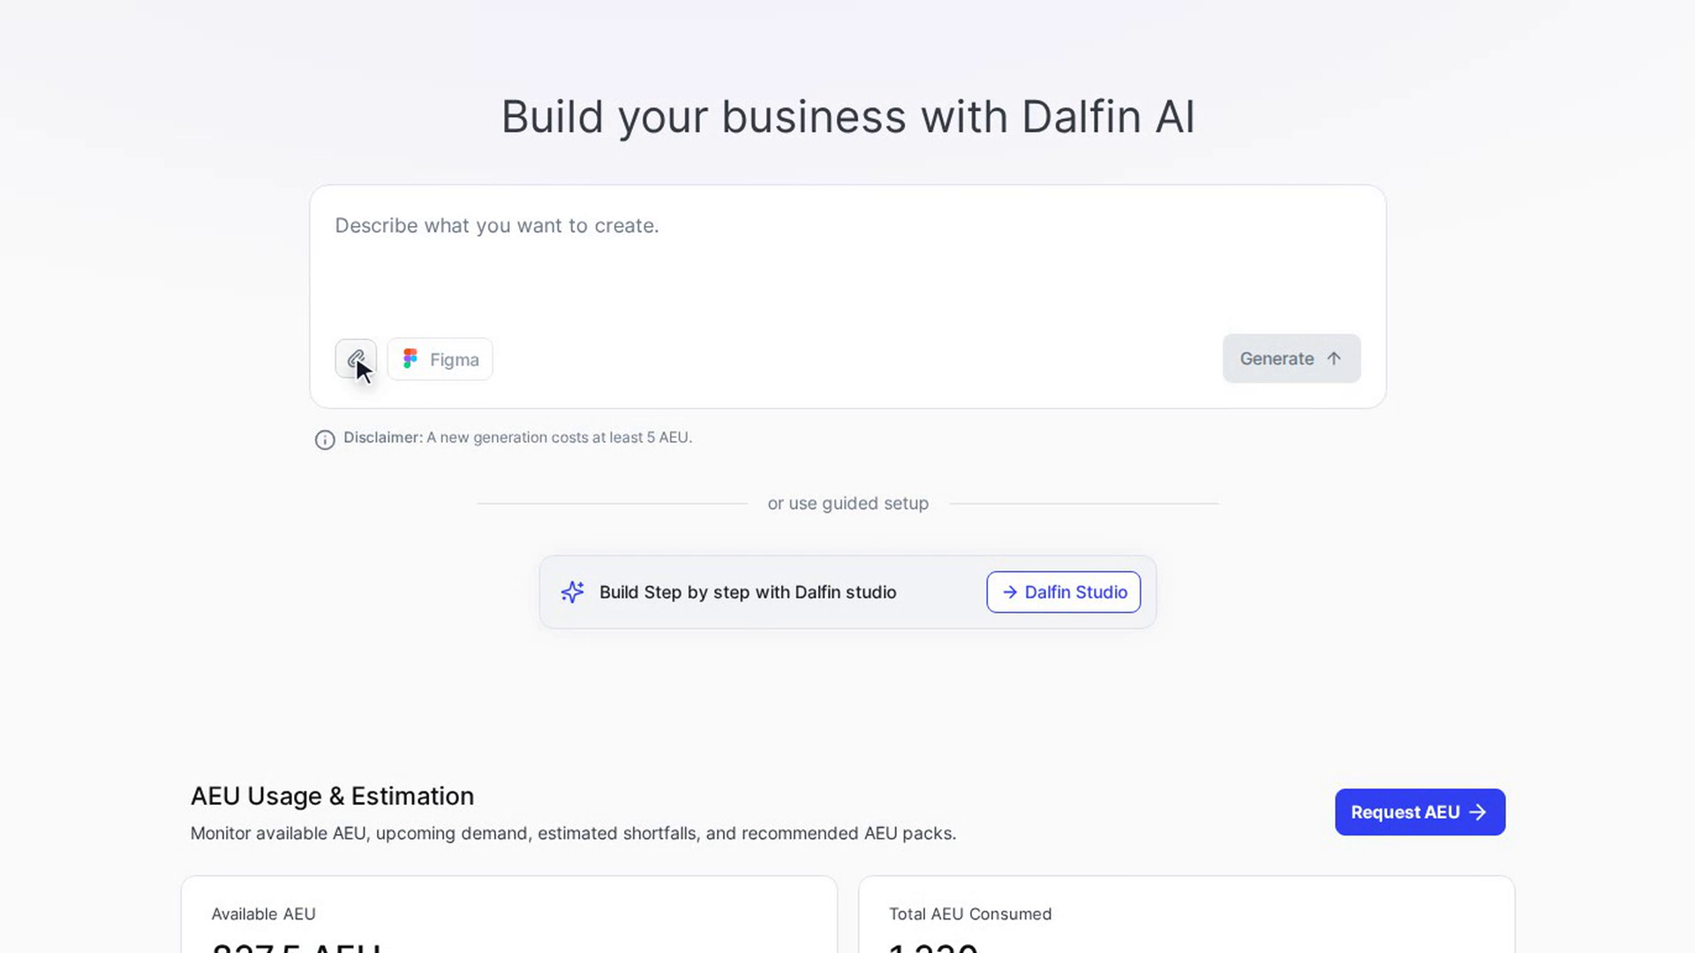Click the 'Build Step by step with Dalfin studio' text
1695x953 pixels.
click(x=748, y=592)
